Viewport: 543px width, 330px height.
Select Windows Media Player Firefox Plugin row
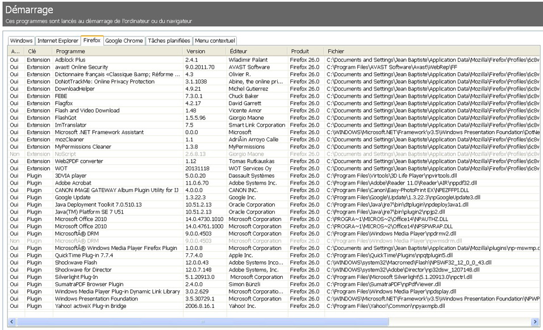click(274, 248)
